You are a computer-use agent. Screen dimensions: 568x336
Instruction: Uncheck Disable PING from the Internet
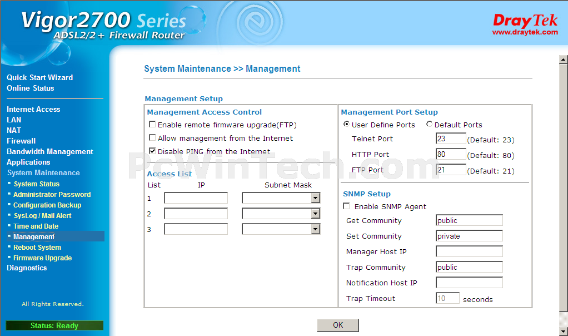click(152, 151)
